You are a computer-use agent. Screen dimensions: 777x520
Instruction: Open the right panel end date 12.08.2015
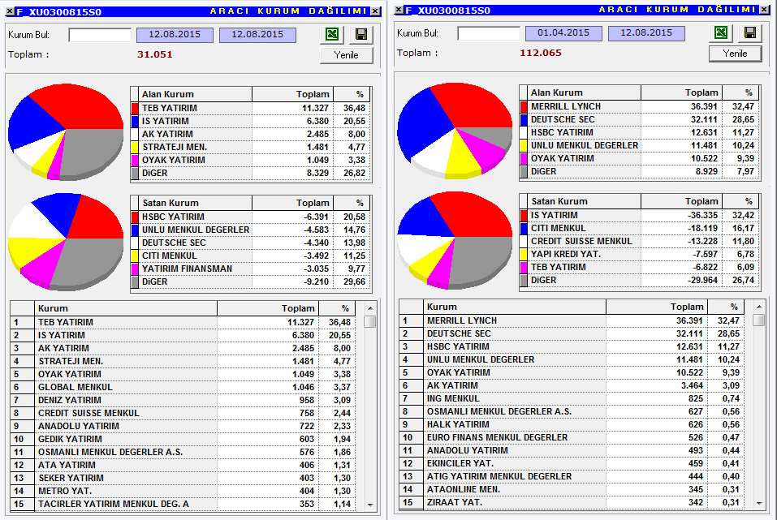[646, 33]
